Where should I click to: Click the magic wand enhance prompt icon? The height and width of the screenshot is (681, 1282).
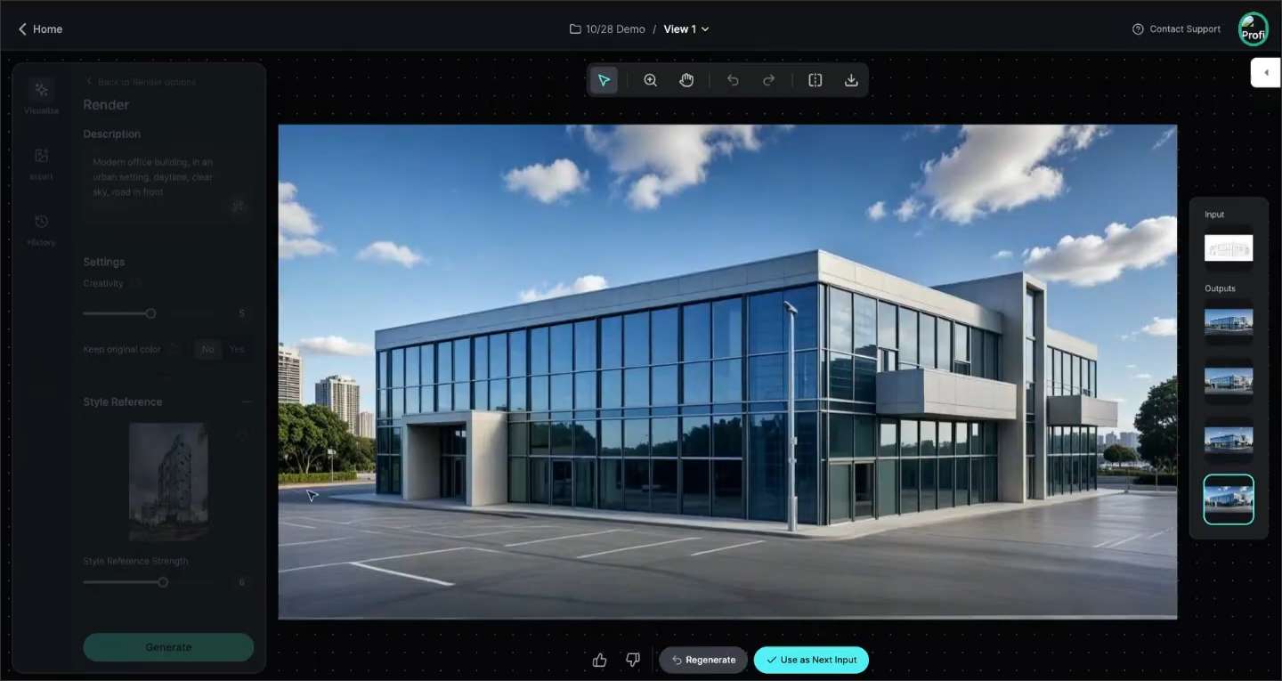coord(238,207)
